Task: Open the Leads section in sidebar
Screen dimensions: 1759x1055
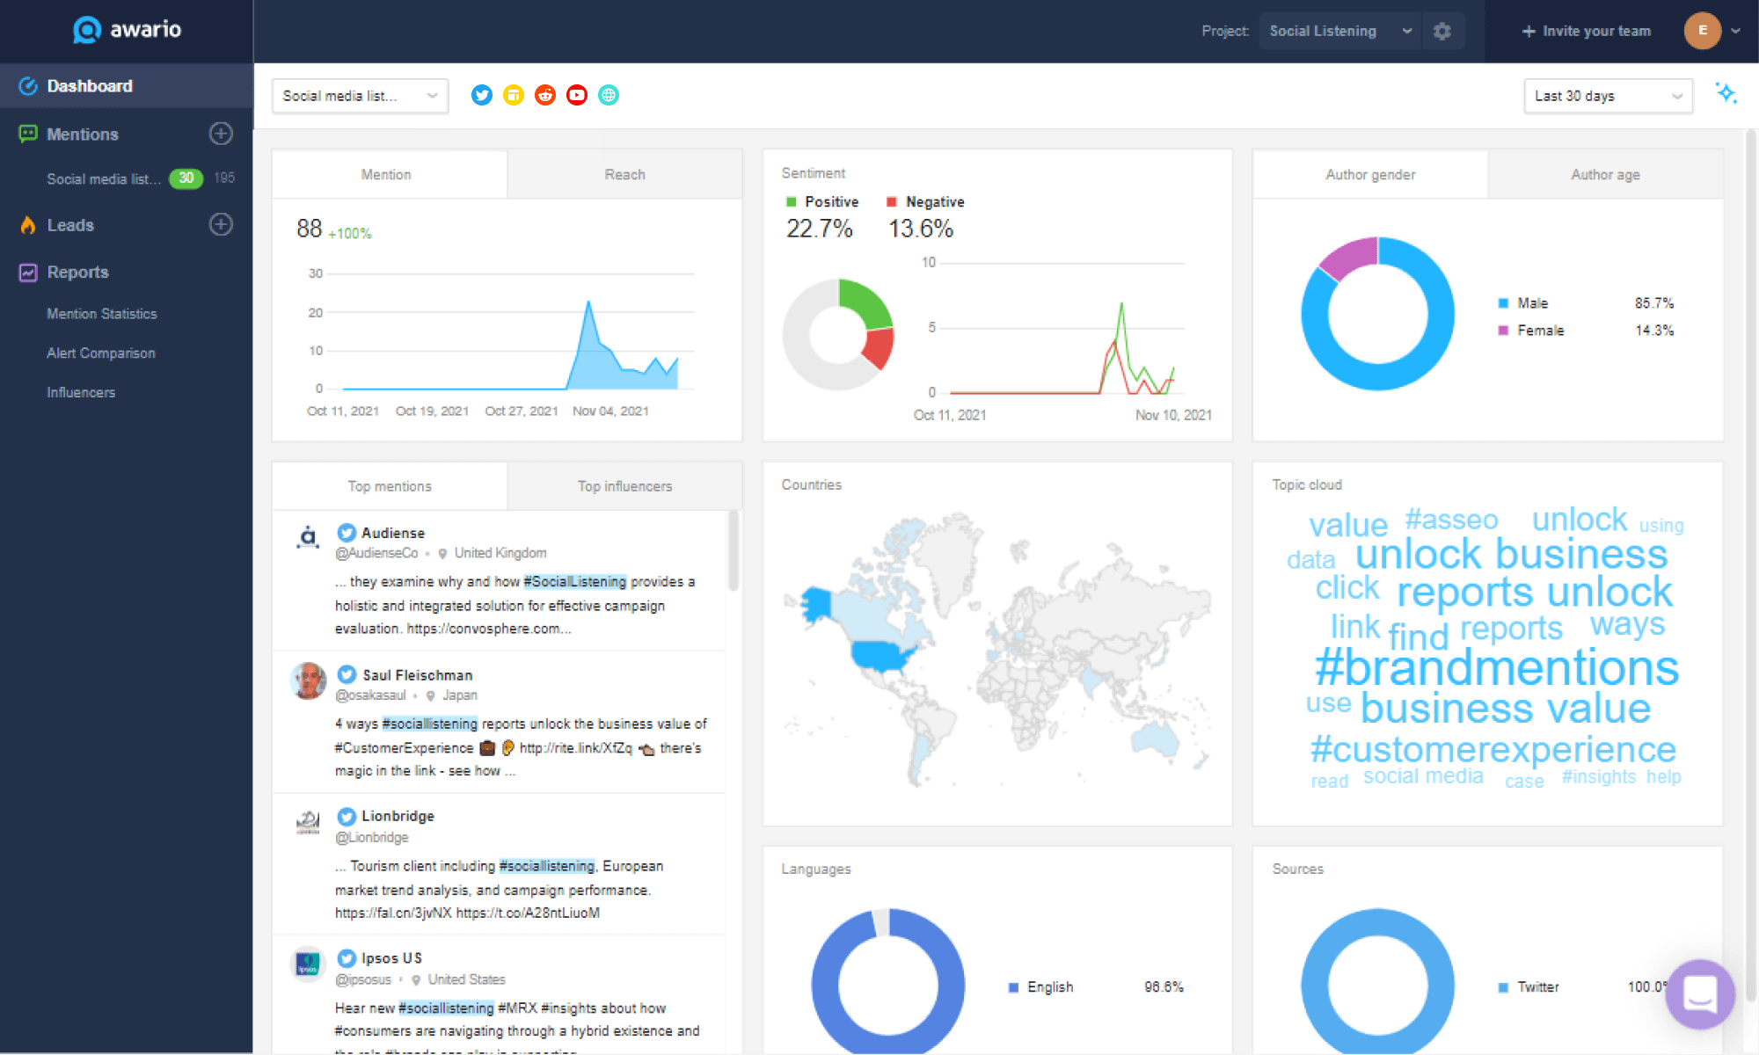Action: (x=70, y=225)
